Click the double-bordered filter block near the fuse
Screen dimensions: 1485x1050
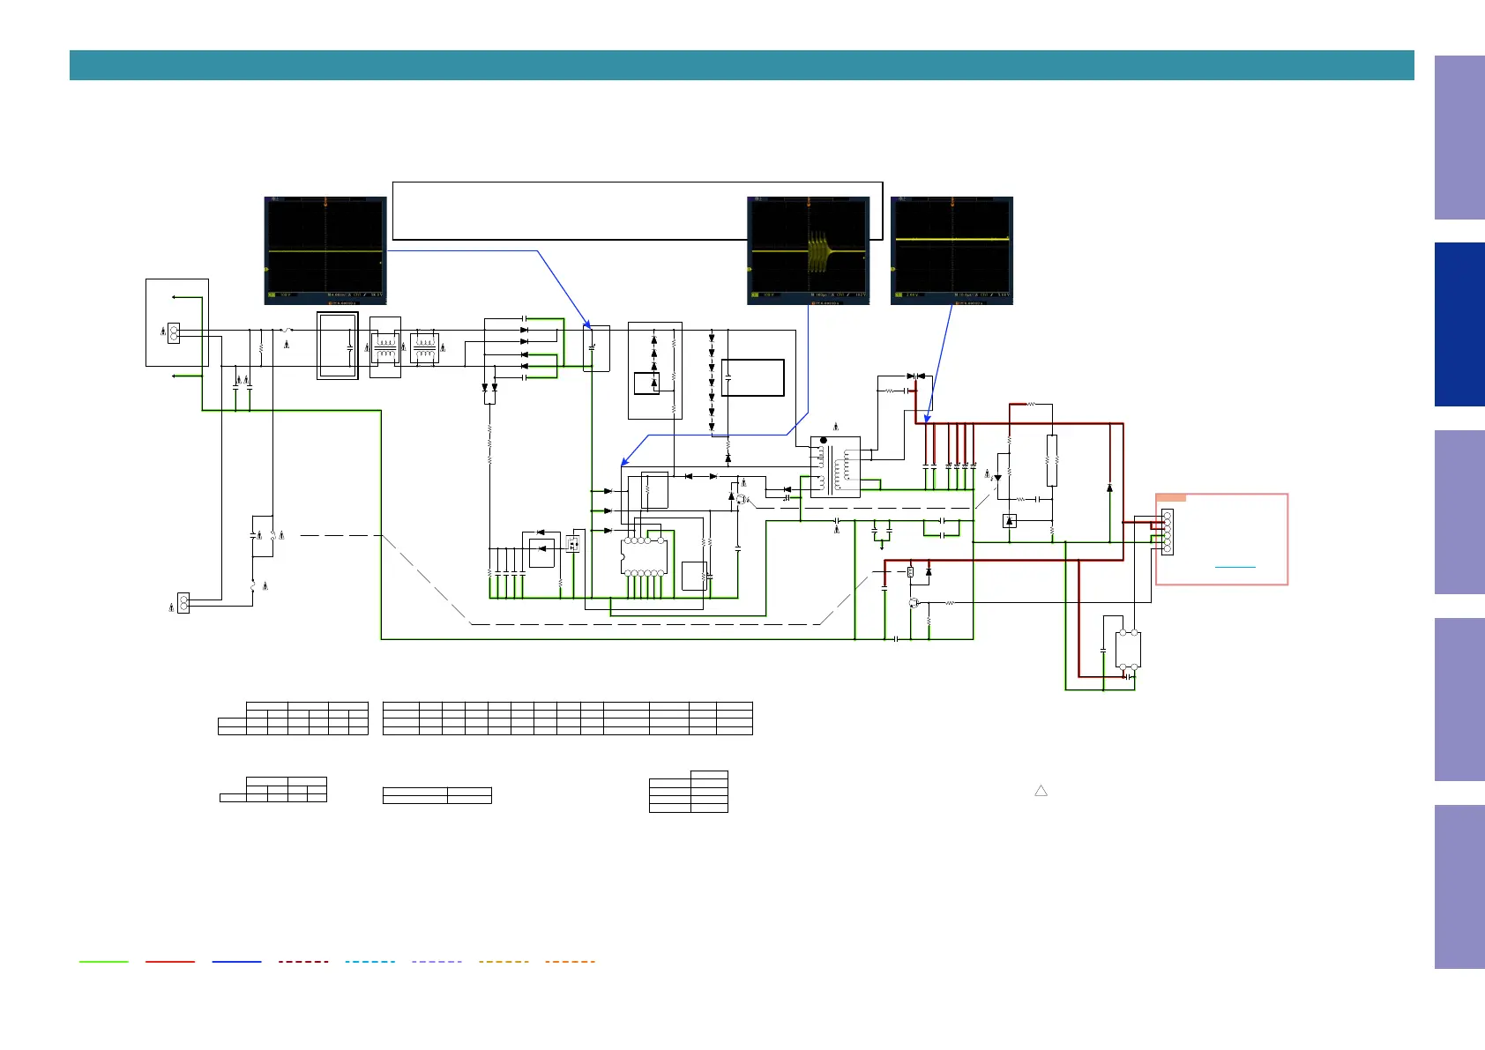point(337,346)
